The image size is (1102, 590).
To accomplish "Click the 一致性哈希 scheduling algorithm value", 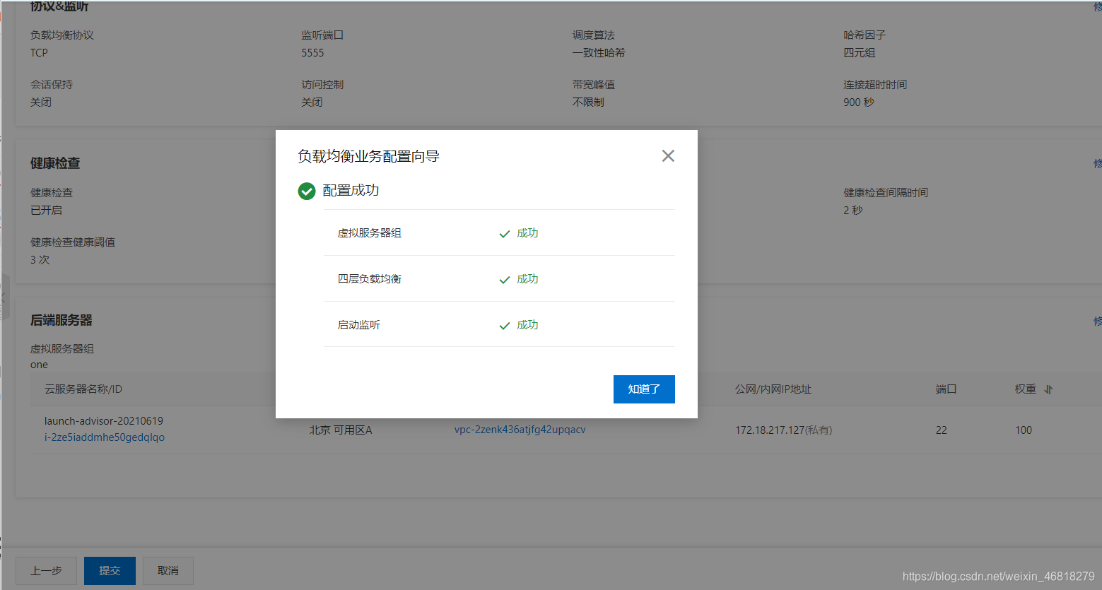I will click(x=599, y=53).
